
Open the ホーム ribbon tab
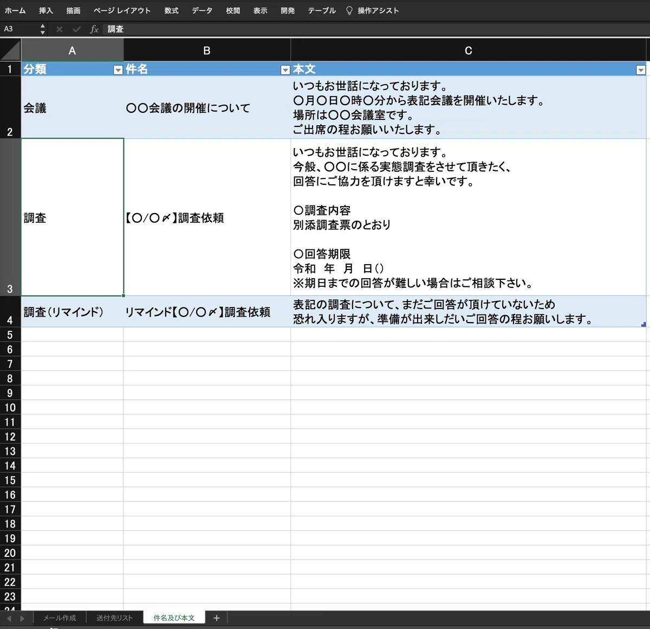15,10
